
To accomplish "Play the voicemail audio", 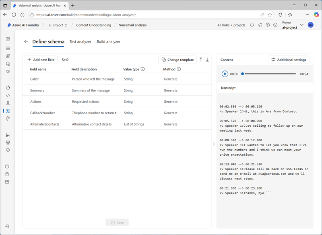I will (225, 74).
